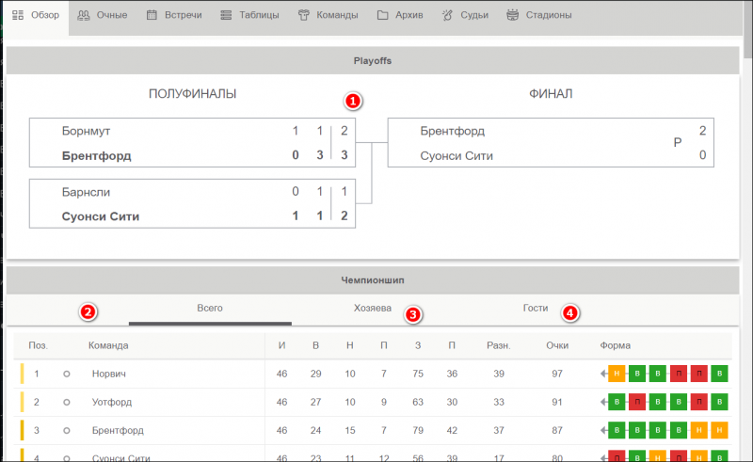This screenshot has width=753, height=462.
Task: Click the Чемпионшип section header
Action: click(x=373, y=280)
